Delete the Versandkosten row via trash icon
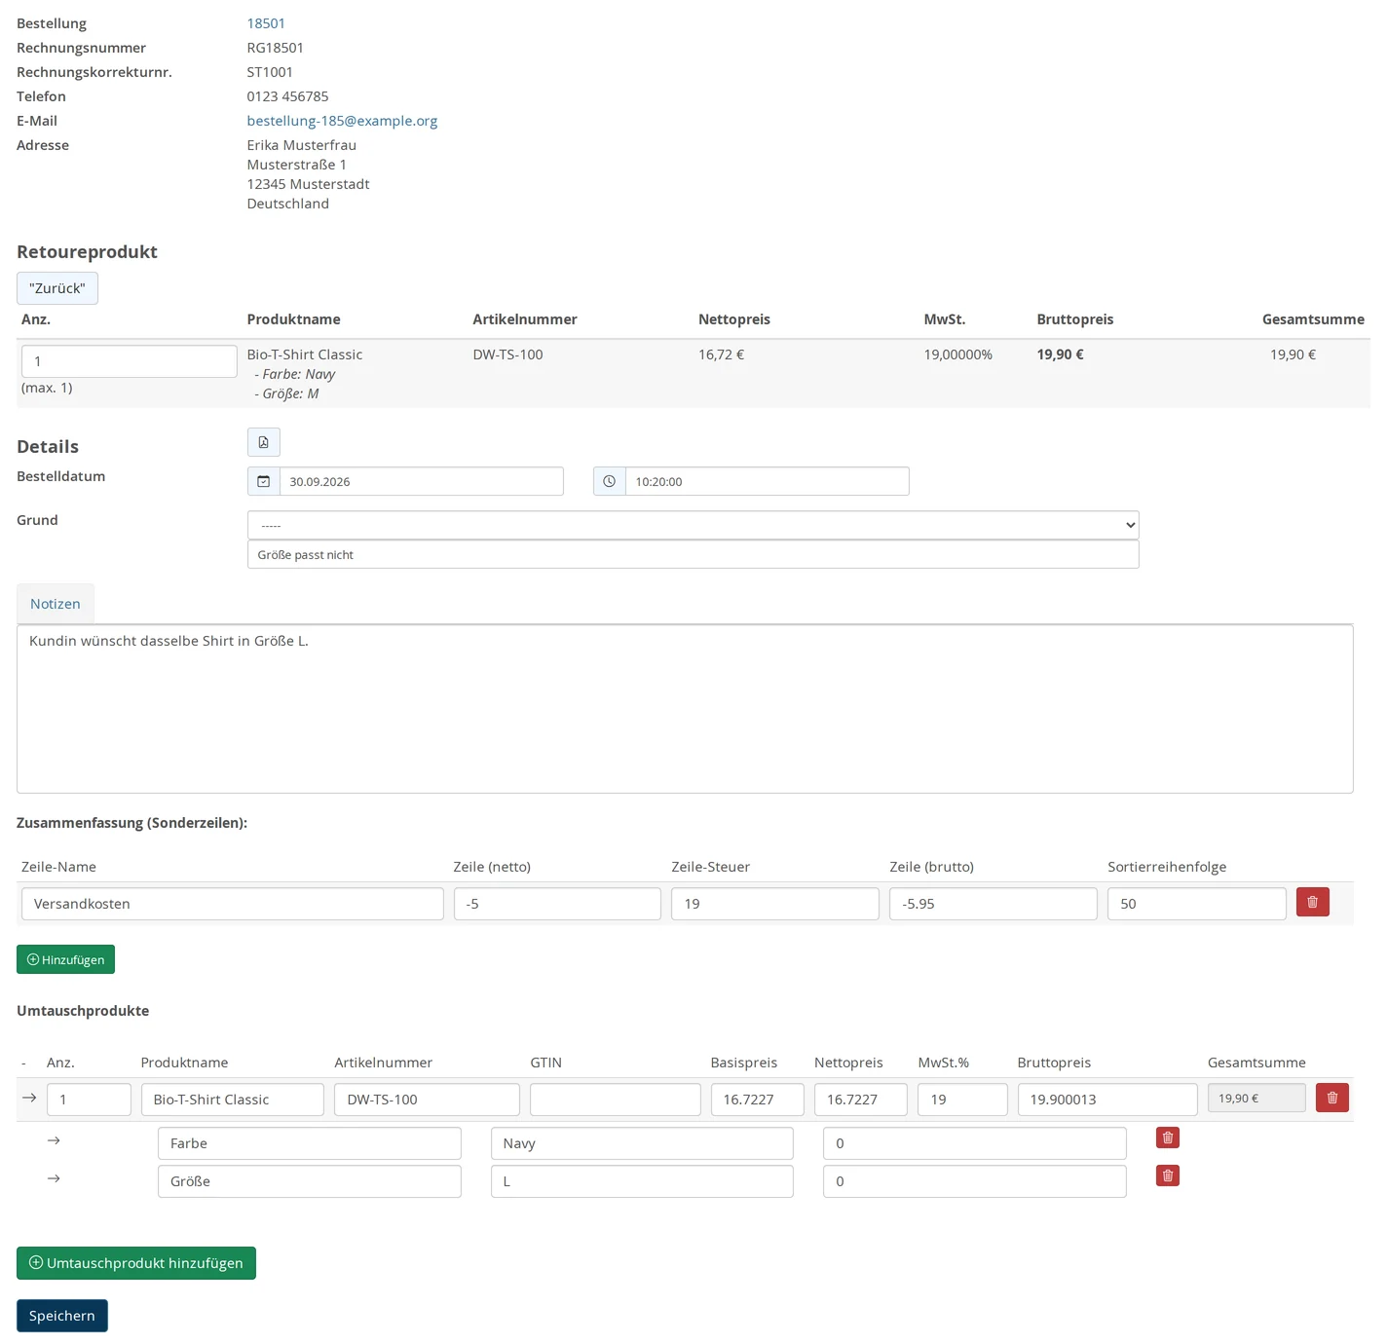 (1312, 903)
